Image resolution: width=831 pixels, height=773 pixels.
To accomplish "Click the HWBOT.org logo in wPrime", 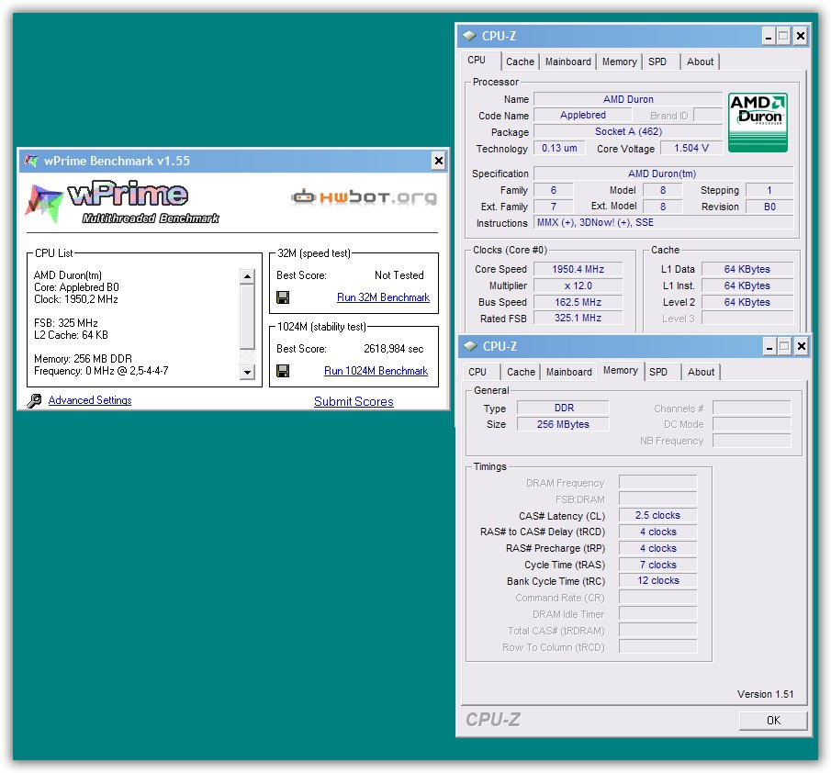I will (365, 197).
